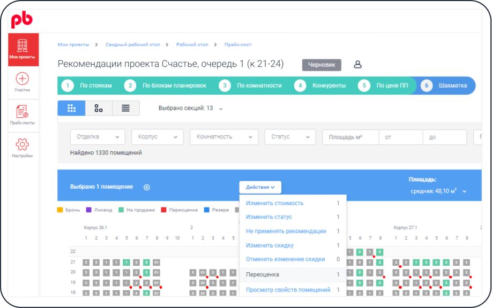Open Прайс-листы document sidebar icon
The image size is (492, 308).
coord(23,112)
